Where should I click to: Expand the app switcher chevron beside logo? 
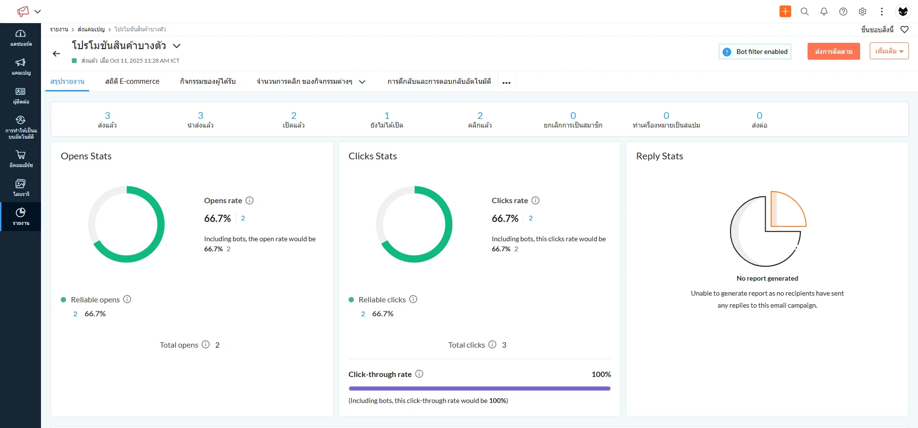[x=38, y=12]
